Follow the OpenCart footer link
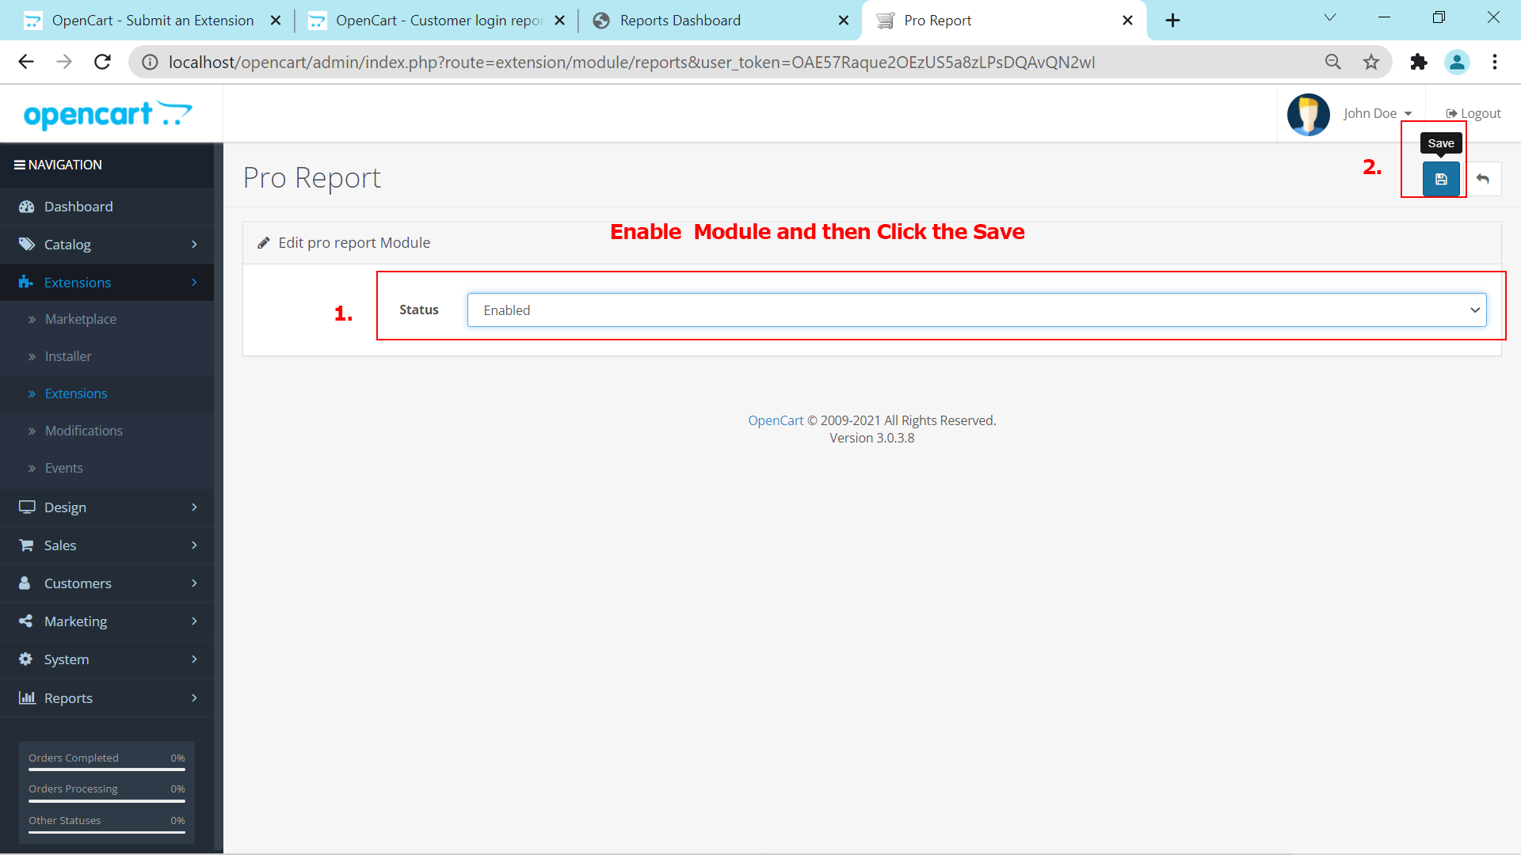This screenshot has height=855, width=1521. pos(776,420)
